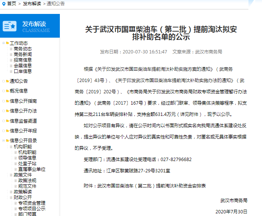Click the folder icon next to 信息公开年报

tap(7, 131)
